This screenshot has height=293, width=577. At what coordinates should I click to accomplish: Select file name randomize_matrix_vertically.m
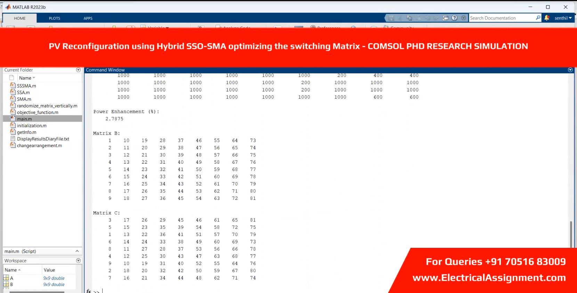pos(47,106)
